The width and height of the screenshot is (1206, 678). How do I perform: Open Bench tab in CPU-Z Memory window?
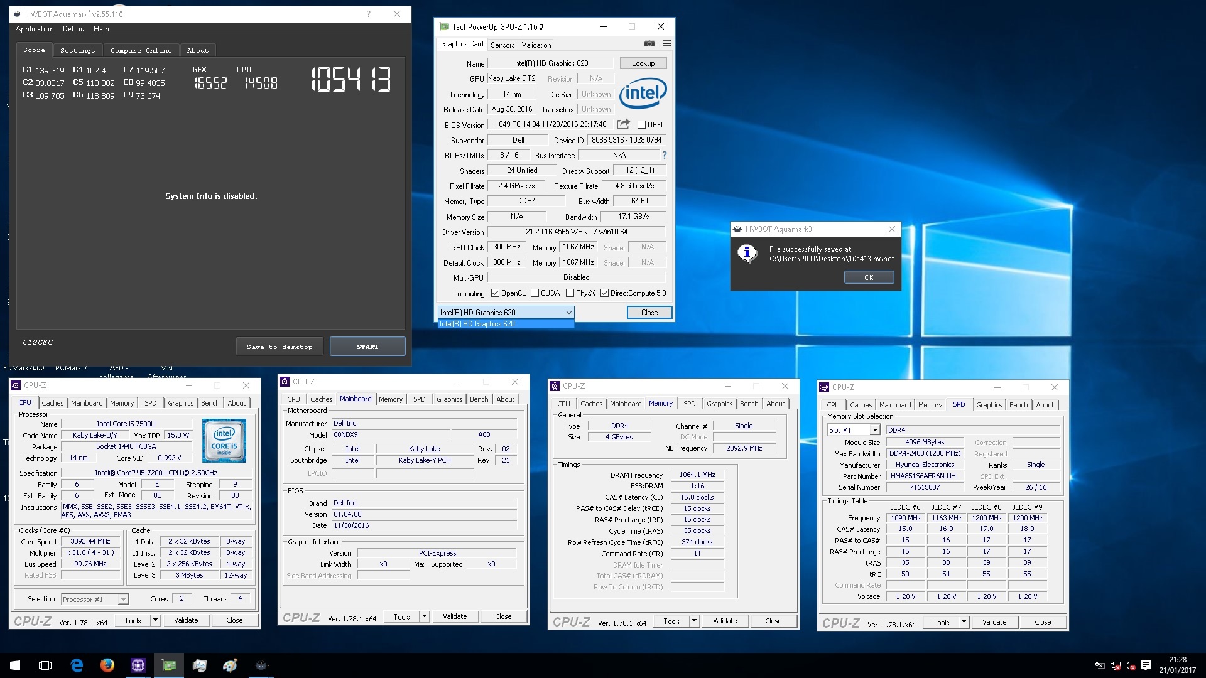coord(749,404)
